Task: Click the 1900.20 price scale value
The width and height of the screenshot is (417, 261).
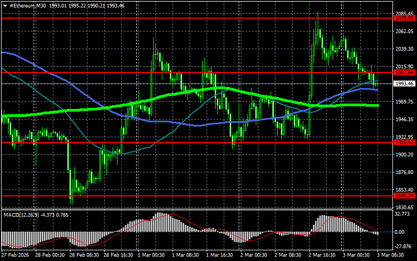Action: [404, 155]
